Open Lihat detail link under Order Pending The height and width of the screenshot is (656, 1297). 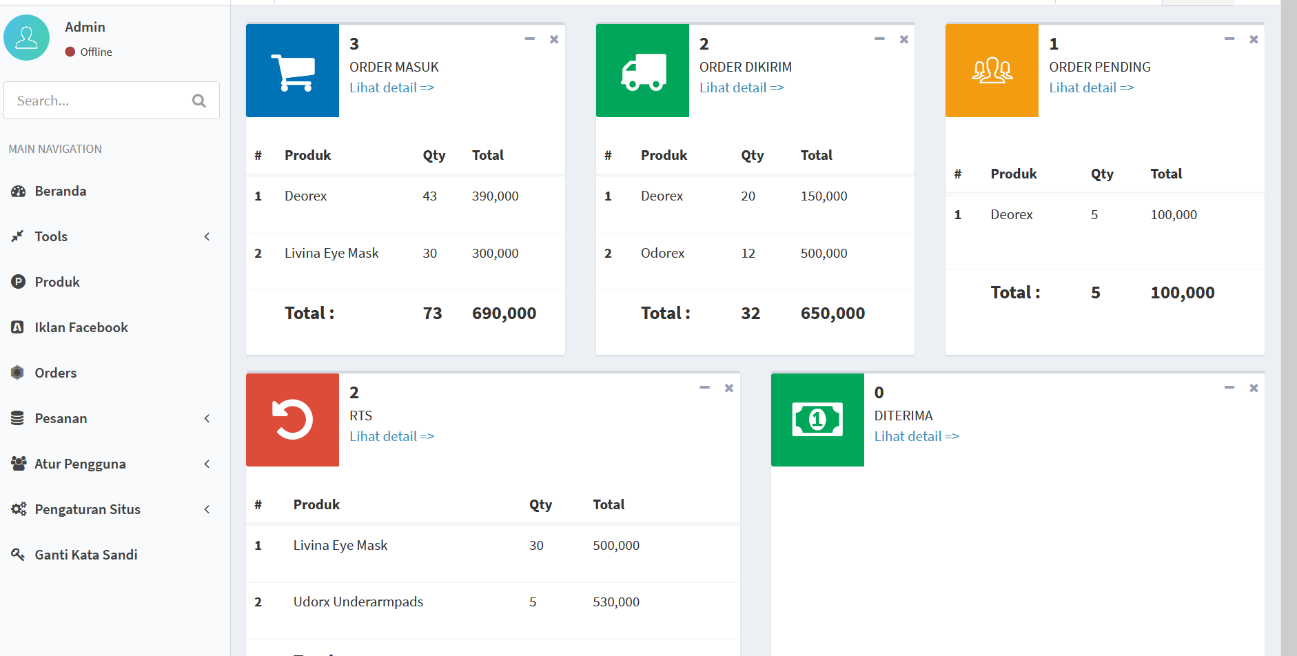[x=1091, y=88]
